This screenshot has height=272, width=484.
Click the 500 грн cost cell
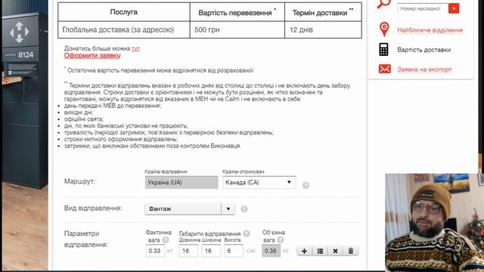coord(237,30)
